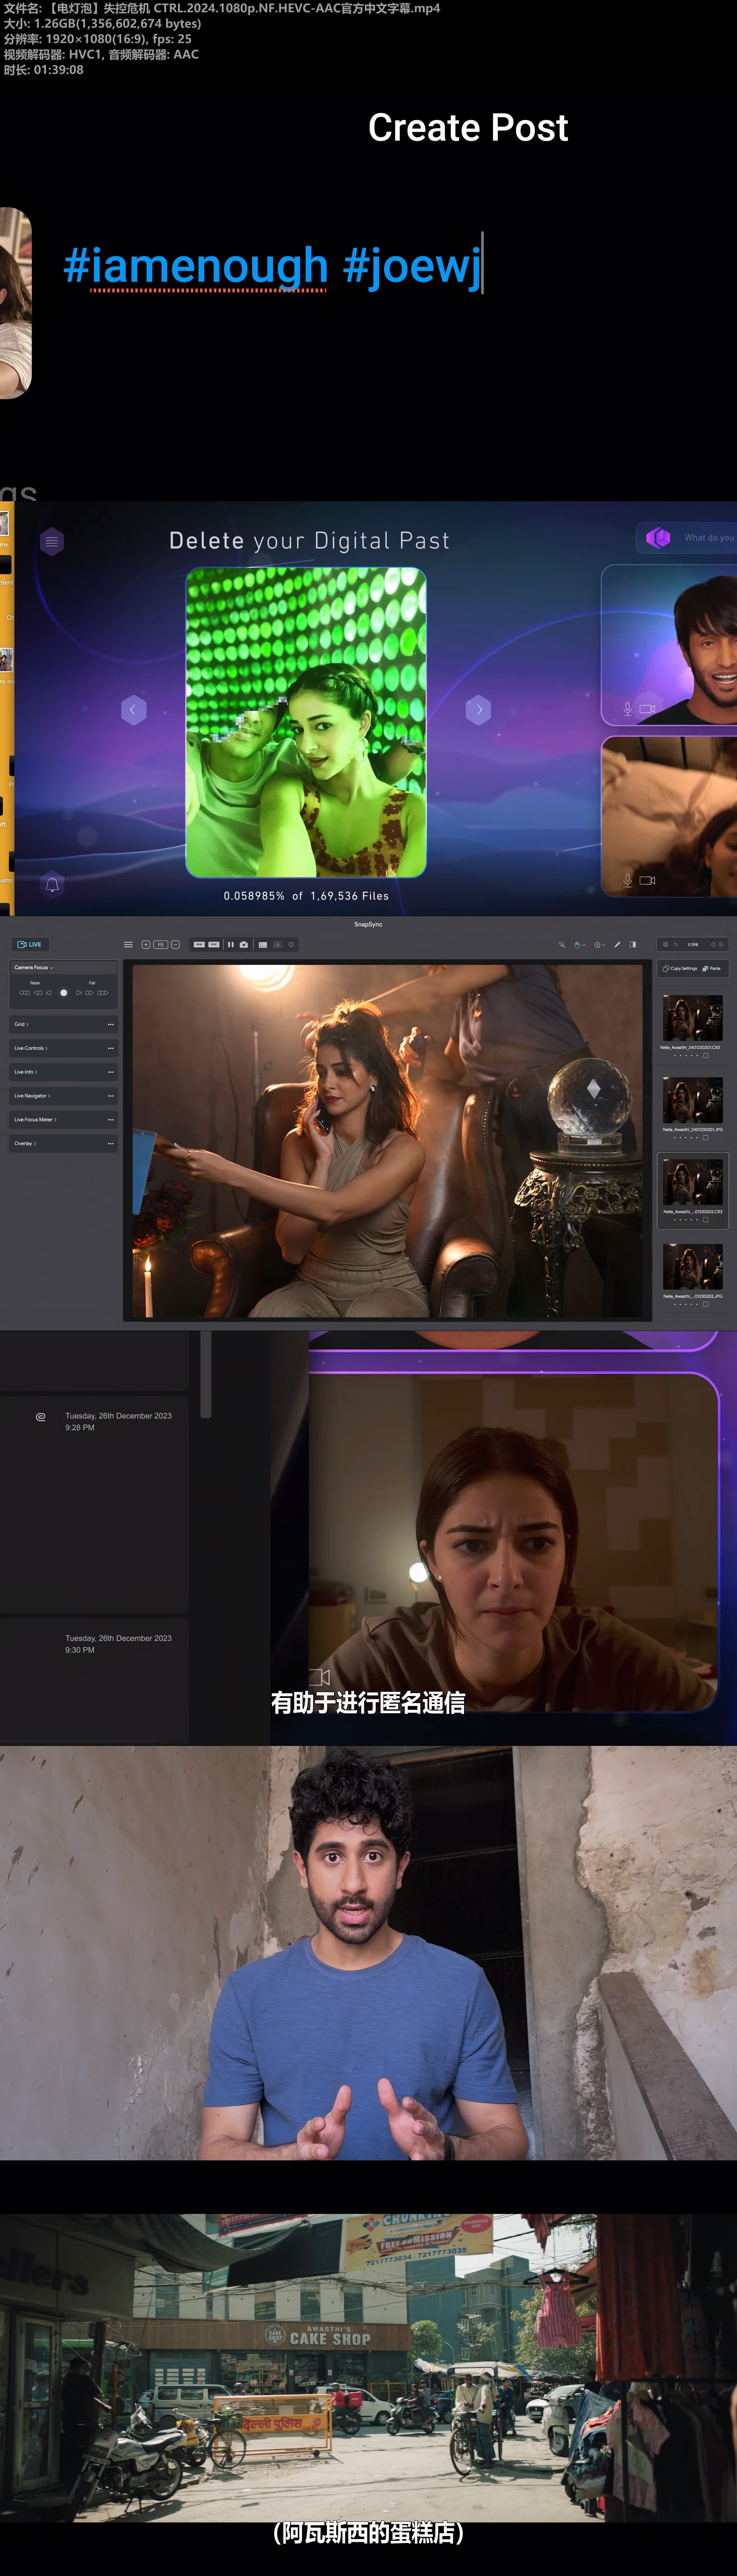Step focus far with double arrow
The width and height of the screenshot is (737, 2576).
click(89, 993)
